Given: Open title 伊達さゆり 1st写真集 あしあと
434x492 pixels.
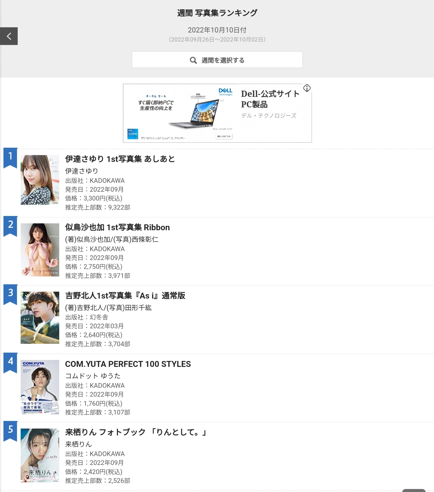Looking at the screenshot, I should tap(120, 159).
